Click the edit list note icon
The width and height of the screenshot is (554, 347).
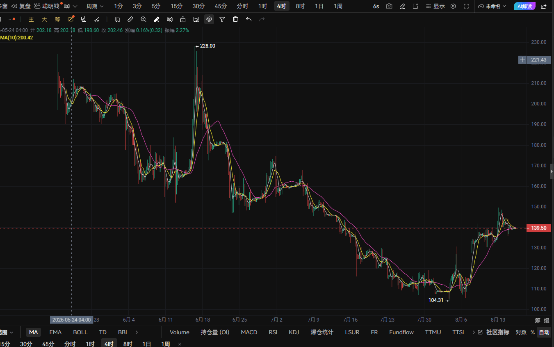[196, 19]
